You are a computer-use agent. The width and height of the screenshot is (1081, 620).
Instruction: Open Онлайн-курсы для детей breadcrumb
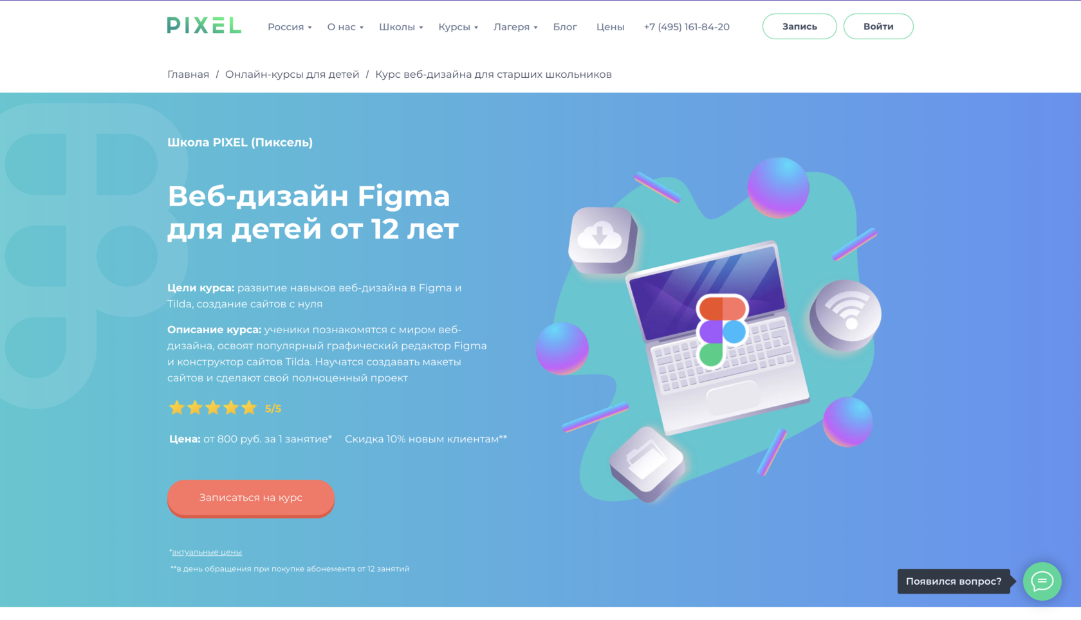pos(292,75)
